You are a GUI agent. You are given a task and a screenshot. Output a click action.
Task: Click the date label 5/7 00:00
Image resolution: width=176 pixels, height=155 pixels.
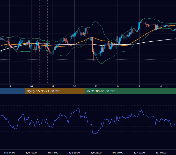pyautogui.click(x=118, y=152)
